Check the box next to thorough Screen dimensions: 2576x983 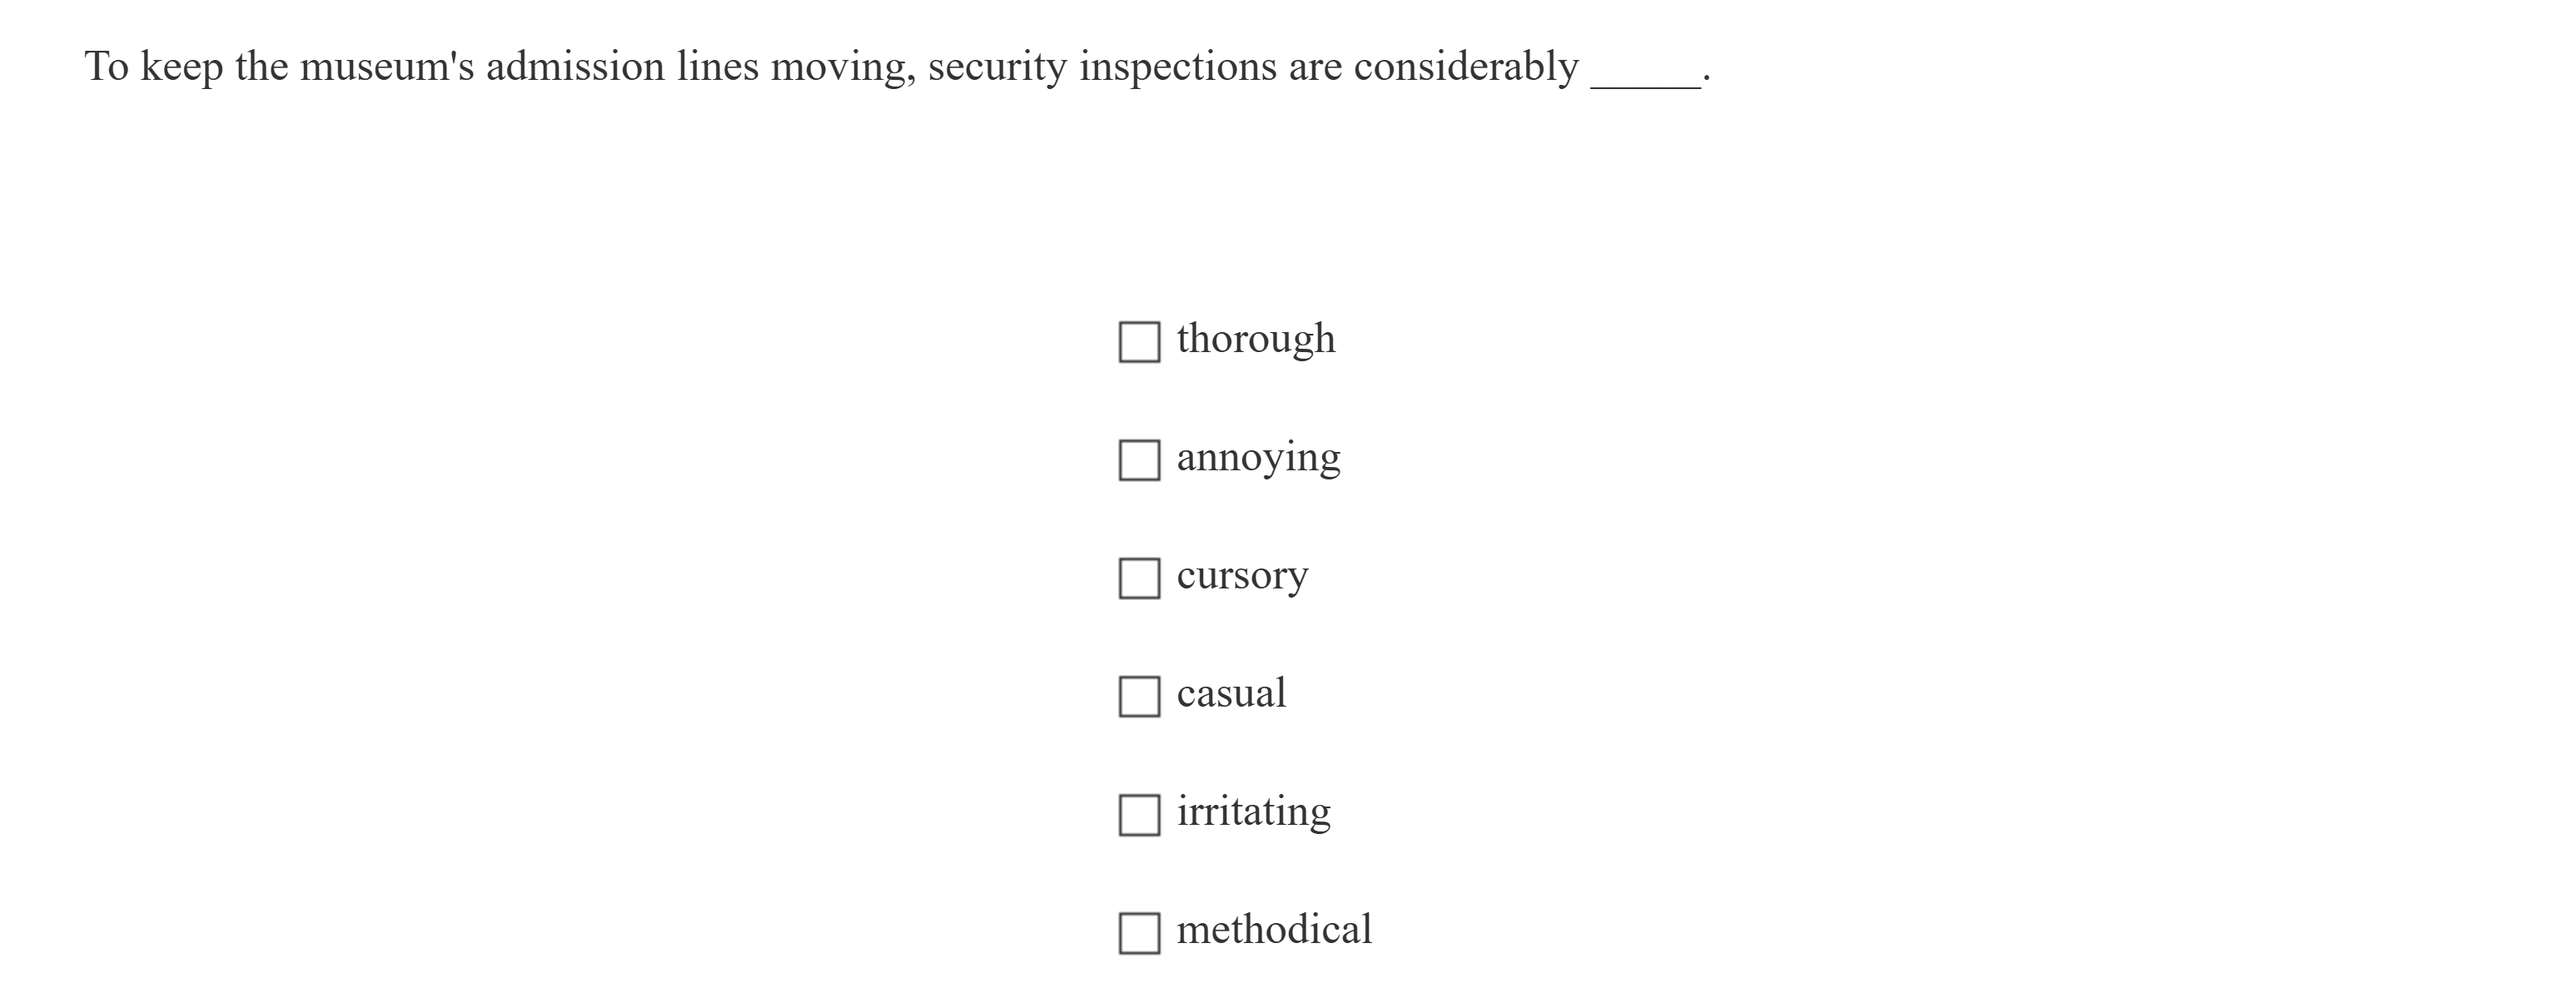(1139, 342)
